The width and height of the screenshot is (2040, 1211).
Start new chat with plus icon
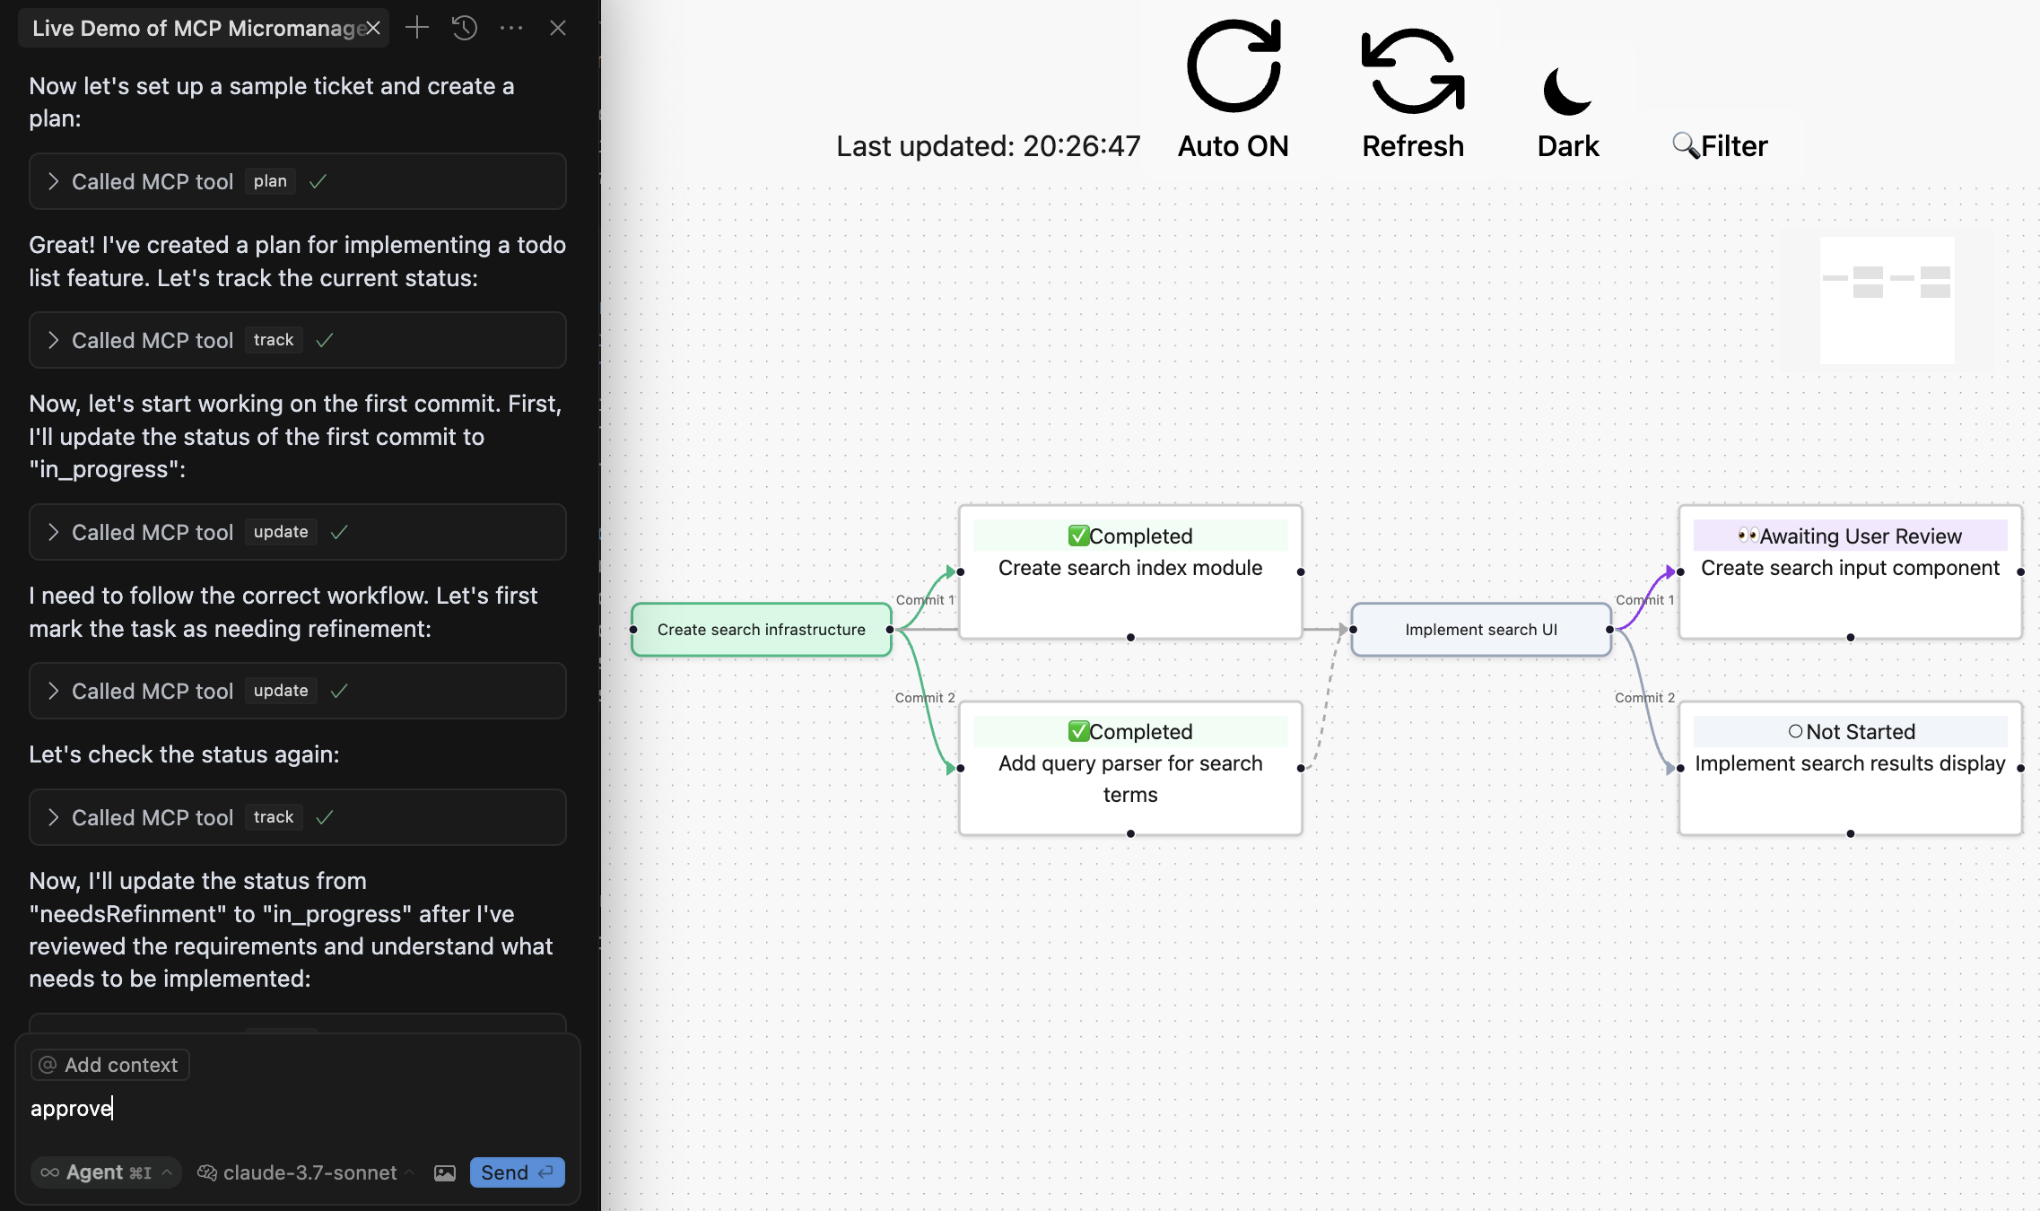coord(417,28)
